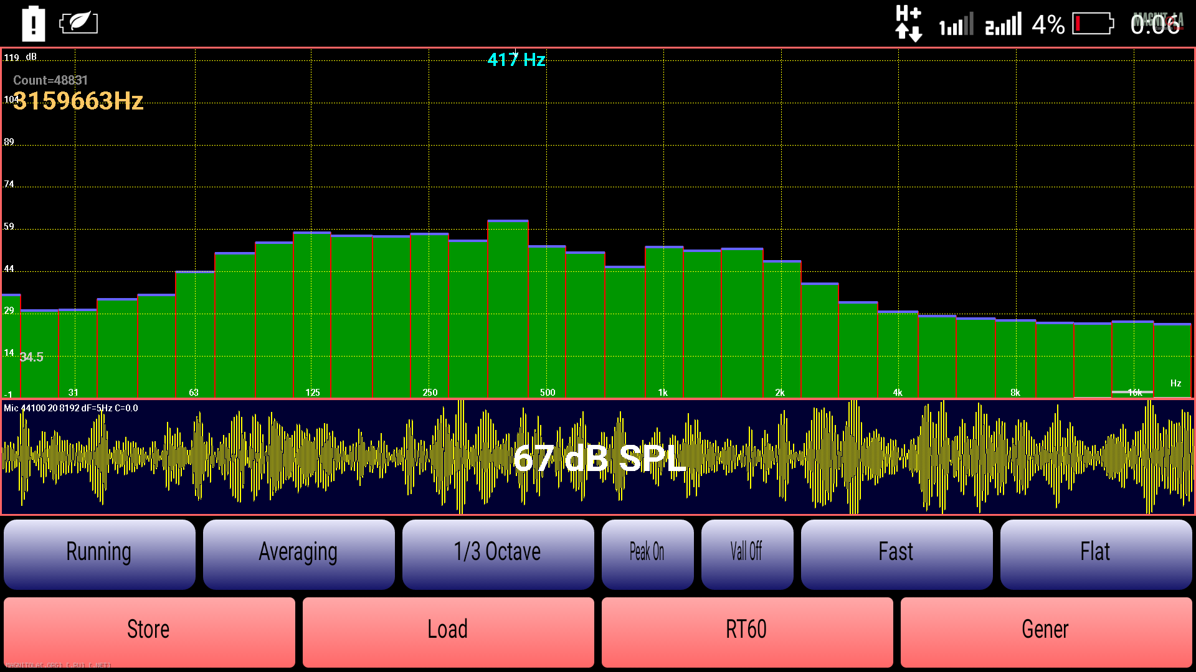Screen dimensions: 1196x672
Task: Change the 1/3 Octave resolution
Action: (498, 553)
